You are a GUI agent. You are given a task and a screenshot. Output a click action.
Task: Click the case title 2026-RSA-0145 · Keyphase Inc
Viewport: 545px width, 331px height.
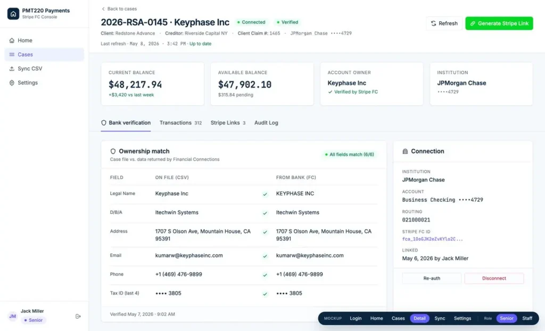click(165, 22)
